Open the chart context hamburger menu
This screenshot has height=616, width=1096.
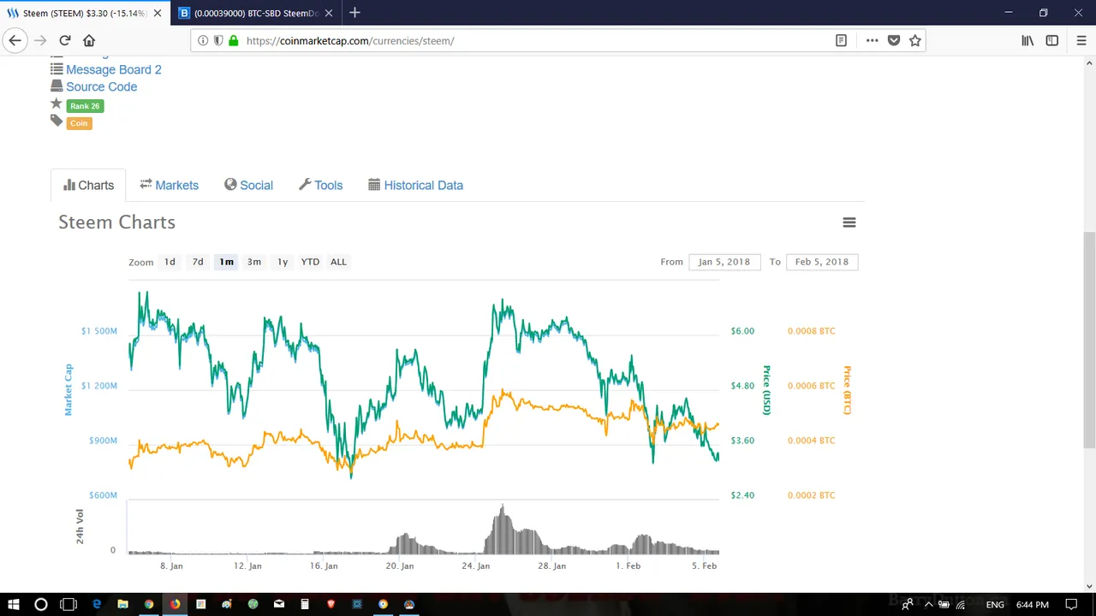click(x=849, y=222)
